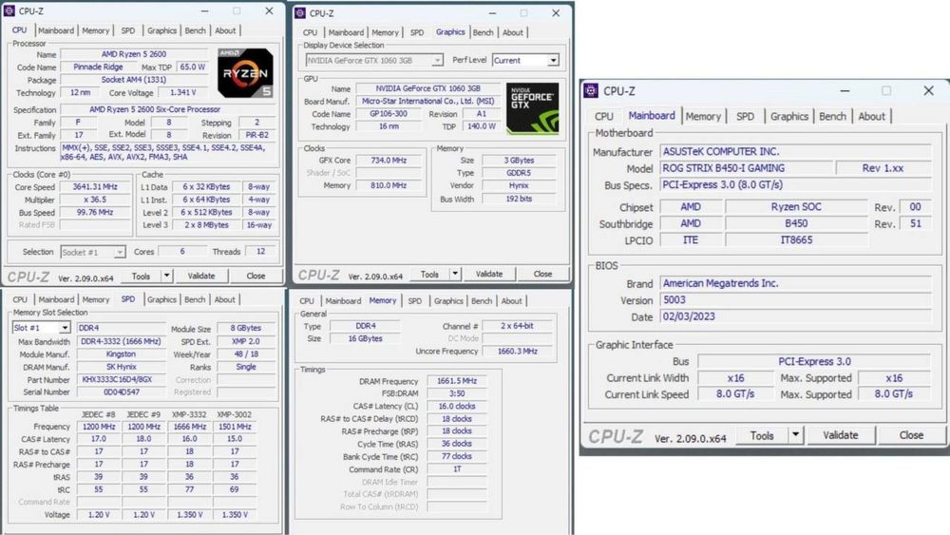
Task: Click Close button in Graphics window
Action: point(542,274)
